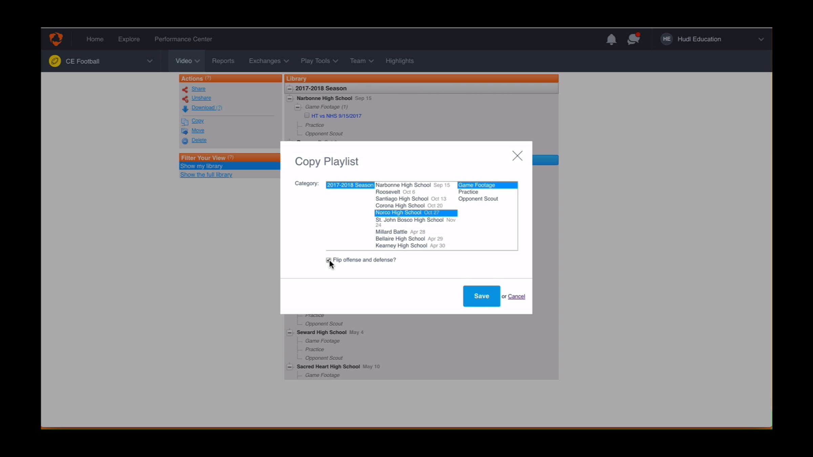Click the Share action icon
The height and width of the screenshot is (457, 813).
coord(185,89)
